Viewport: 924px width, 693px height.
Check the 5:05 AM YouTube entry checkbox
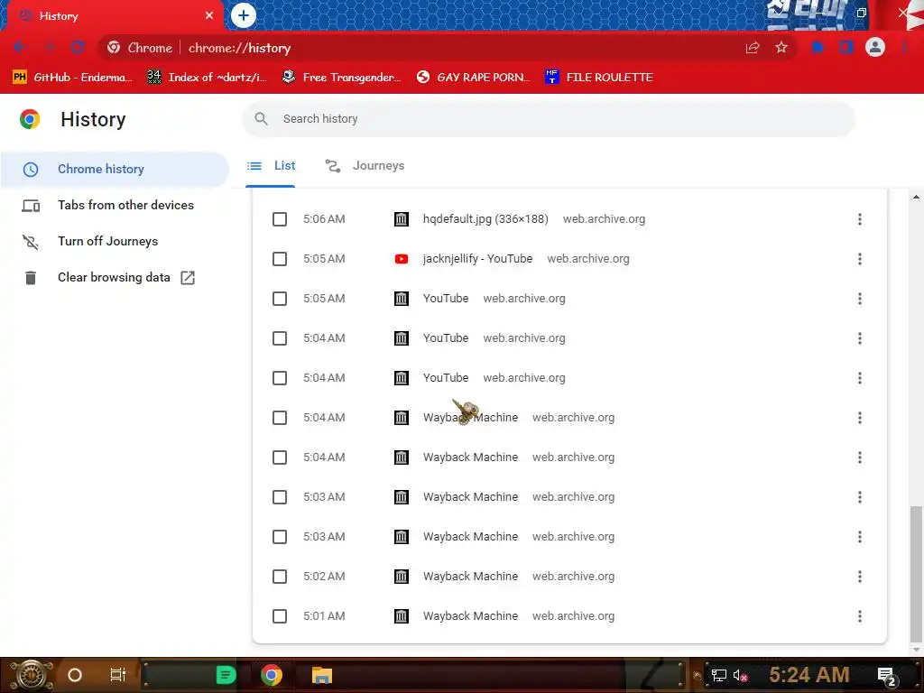coord(280,299)
